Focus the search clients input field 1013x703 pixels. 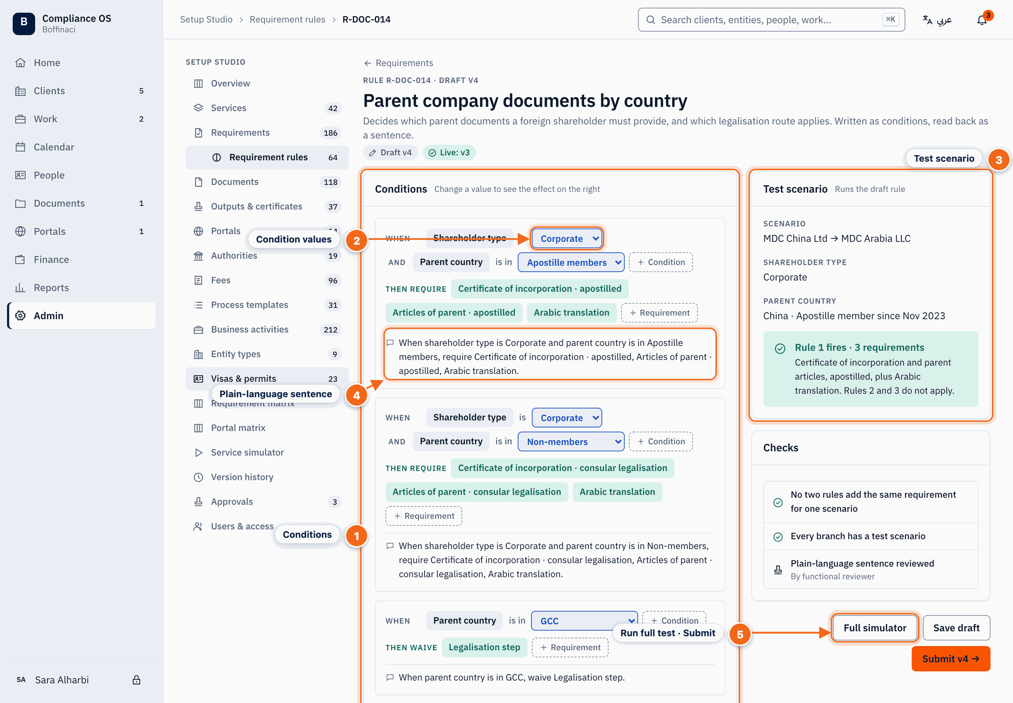tap(771, 20)
